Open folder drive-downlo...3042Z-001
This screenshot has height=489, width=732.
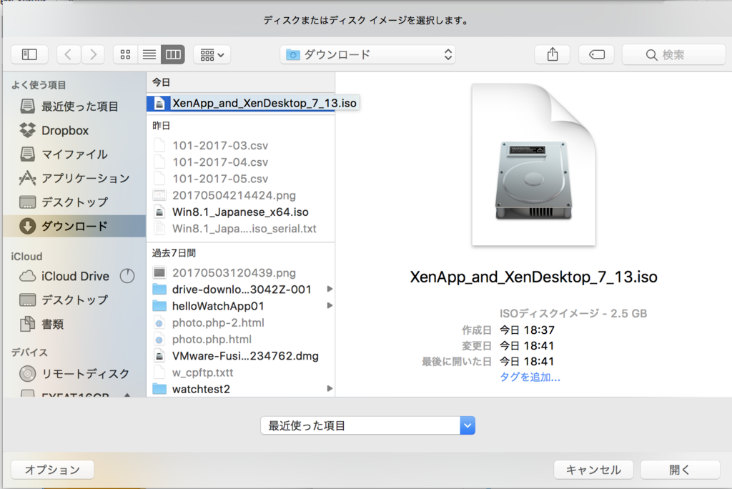tap(241, 290)
